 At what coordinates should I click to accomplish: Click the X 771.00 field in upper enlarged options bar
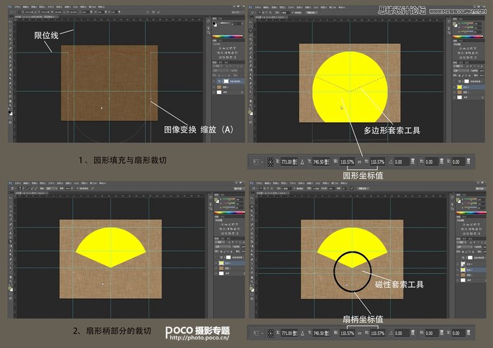click(289, 162)
